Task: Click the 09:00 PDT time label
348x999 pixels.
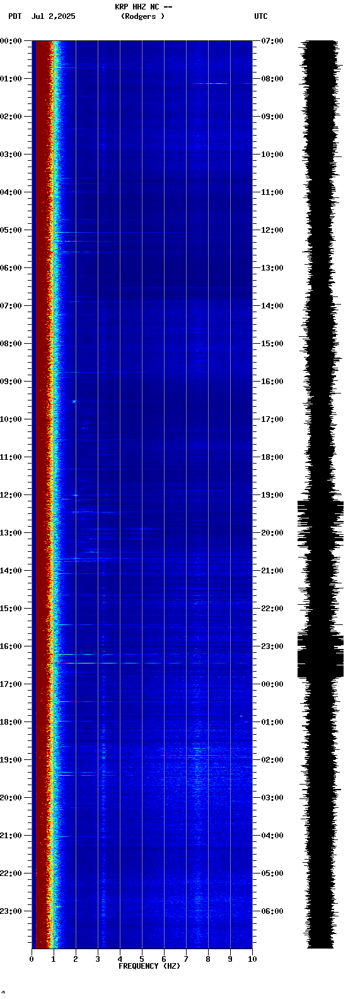Action: pyautogui.click(x=11, y=382)
